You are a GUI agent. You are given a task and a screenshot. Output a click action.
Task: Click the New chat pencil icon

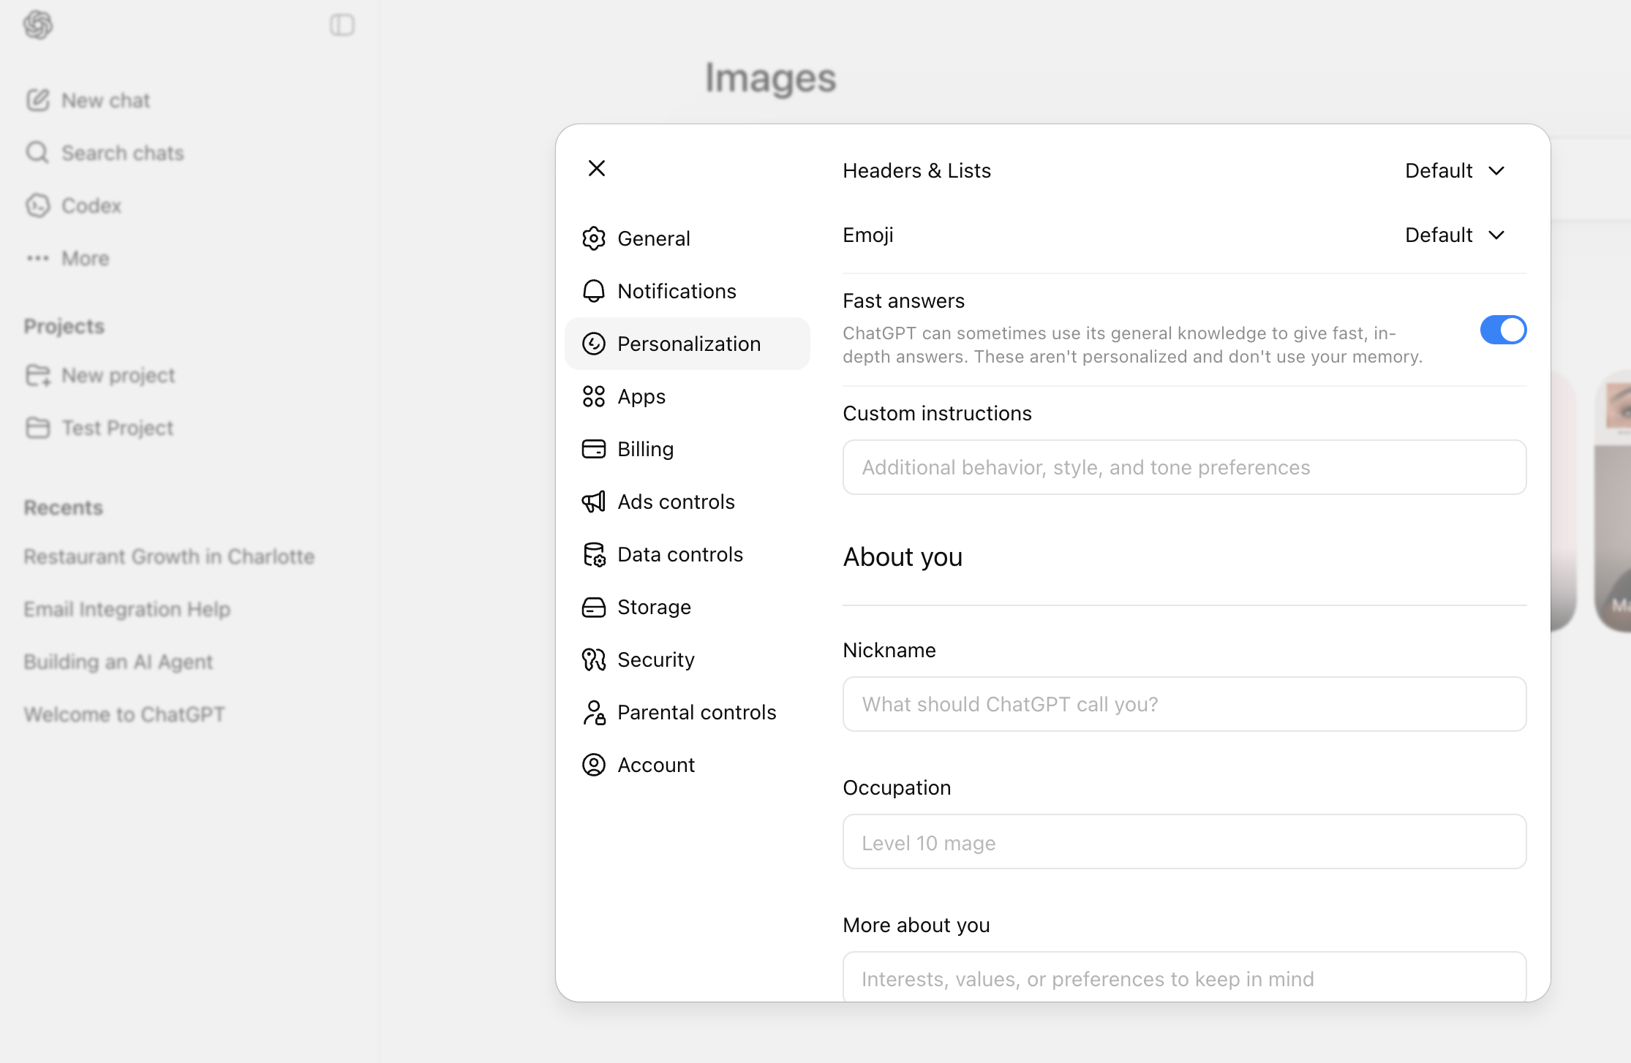pos(38,100)
